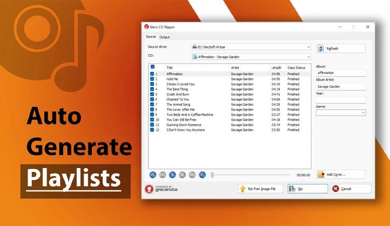Select the track title "I Knew I Loved You"
The width and height of the screenshot is (390, 226).
pyautogui.click(x=181, y=84)
